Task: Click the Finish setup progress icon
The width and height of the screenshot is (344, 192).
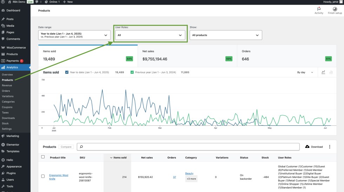Action: [x=335, y=9]
